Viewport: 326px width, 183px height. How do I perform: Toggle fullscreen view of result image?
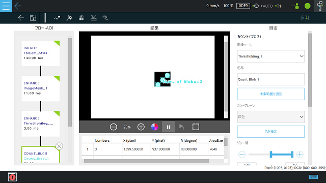(196, 127)
